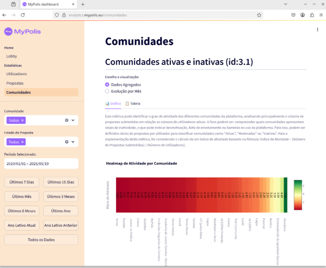Select the Evolução por Mês radio option
The height and width of the screenshot is (268, 326).
(107, 91)
